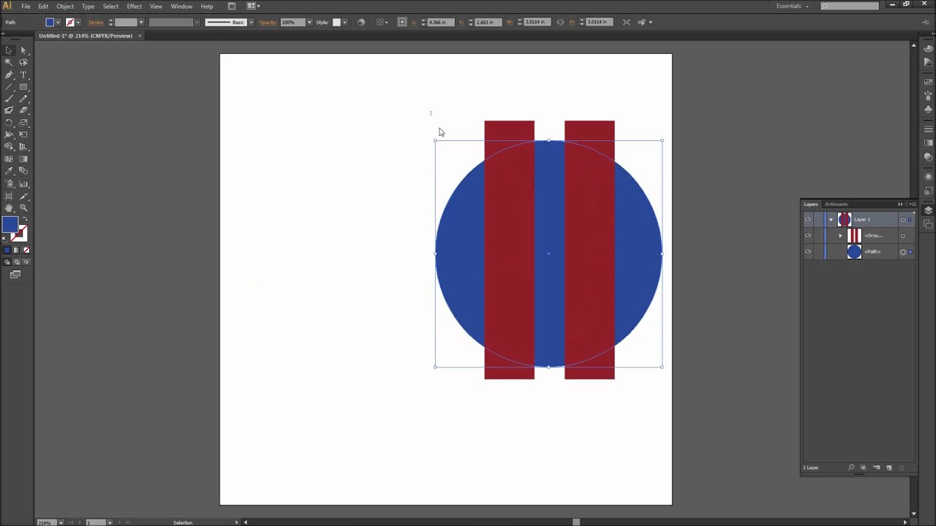Click the X position value field
936x526 pixels.
click(x=441, y=22)
